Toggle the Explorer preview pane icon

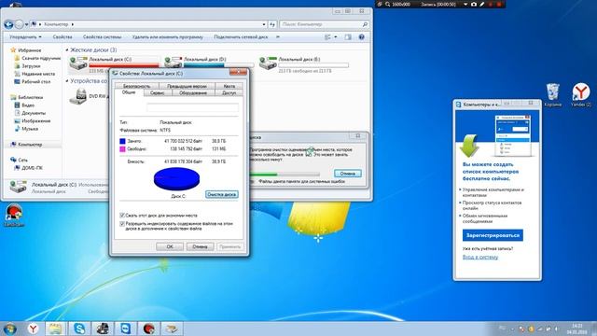[348, 37]
